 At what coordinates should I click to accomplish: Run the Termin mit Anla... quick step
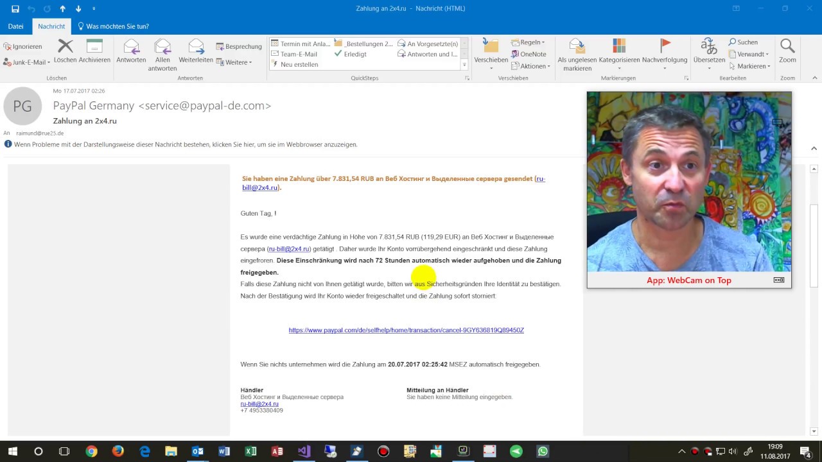(x=301, y=44)
